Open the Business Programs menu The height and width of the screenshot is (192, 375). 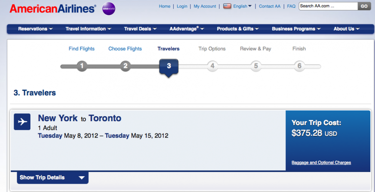[x=296, y=29]
